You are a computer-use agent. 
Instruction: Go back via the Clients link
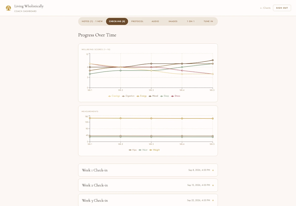pos(265,8)
